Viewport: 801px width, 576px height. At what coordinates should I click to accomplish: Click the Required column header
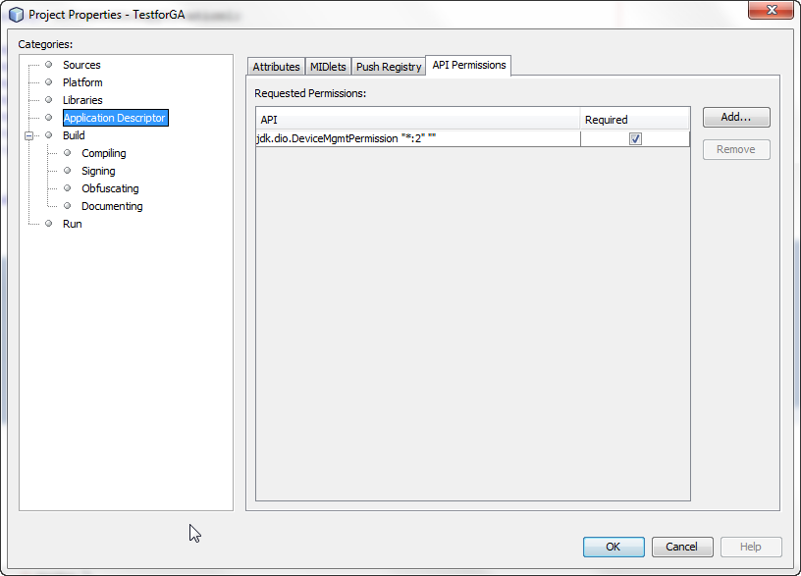(x=634, y=120)
